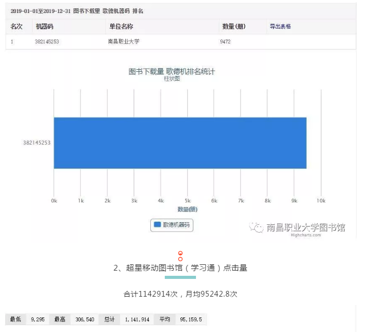This screenshot has height=332, width=367.
Task: Click the 导出表格 export link
Action: (x=280, y=27)
